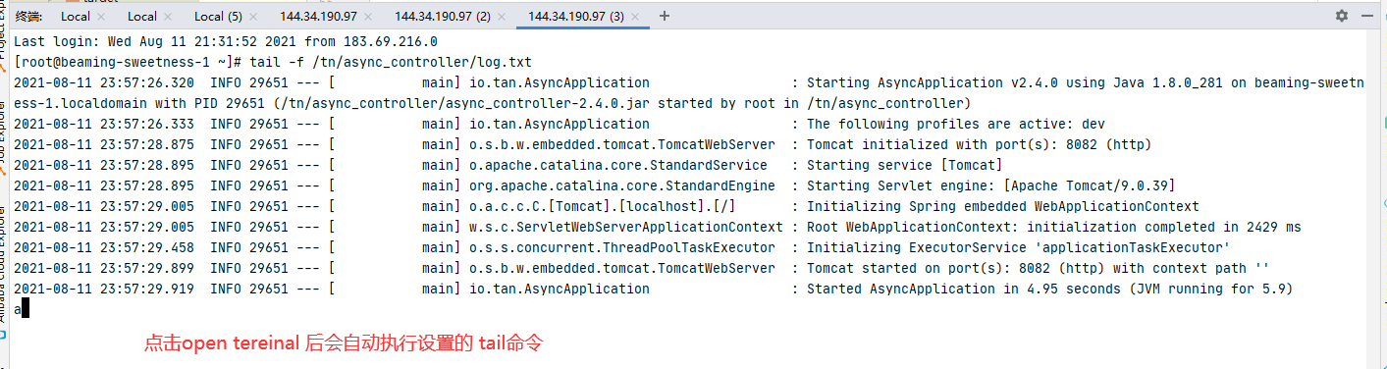
Task: Close the 144.34.190.97 (2) session tab
Action: (502, 16)
